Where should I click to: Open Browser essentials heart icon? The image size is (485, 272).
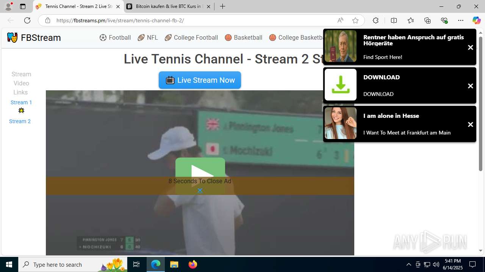444,20
